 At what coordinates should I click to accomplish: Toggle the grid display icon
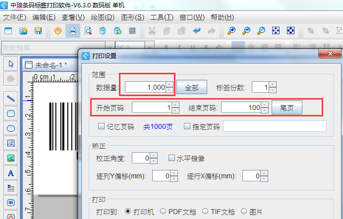(x=132, y=31)
